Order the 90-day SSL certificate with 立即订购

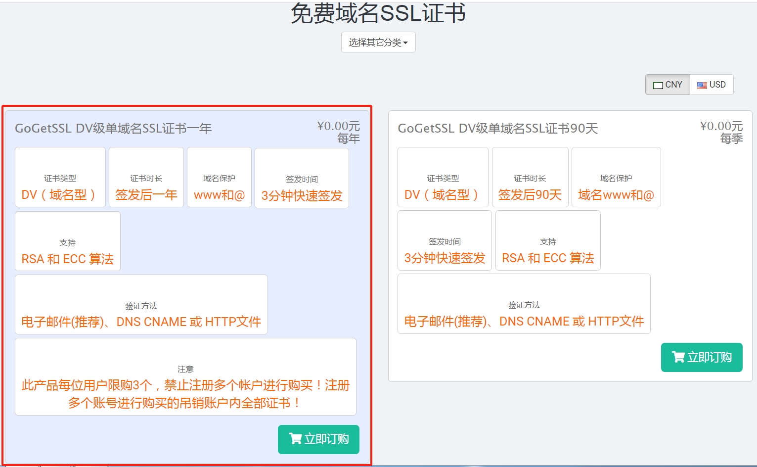coord(702,357)
